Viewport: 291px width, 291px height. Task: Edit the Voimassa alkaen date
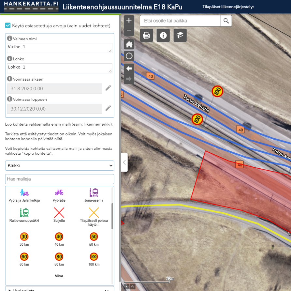tap(108, 88)
